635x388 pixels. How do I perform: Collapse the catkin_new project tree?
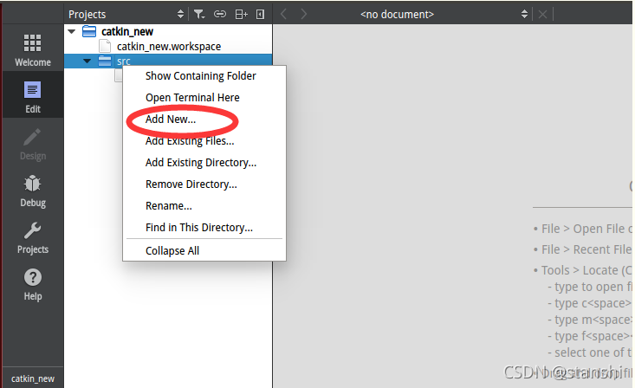click(x=72, y=31)
